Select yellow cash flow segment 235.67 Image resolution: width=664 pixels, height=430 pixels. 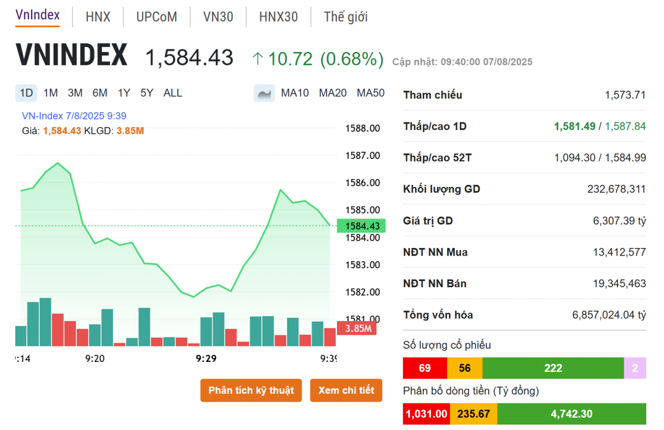click(474, 414)
